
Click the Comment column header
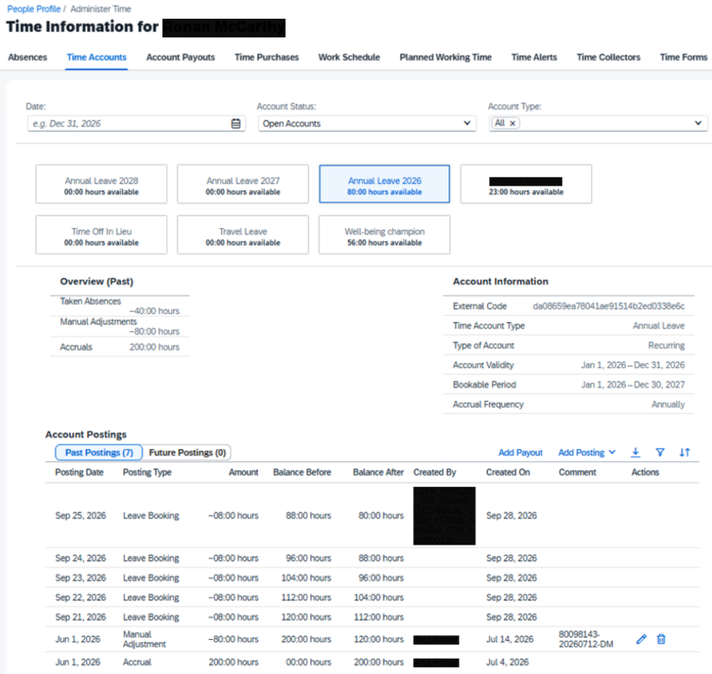pyautogui.click(x=577, y=472)
